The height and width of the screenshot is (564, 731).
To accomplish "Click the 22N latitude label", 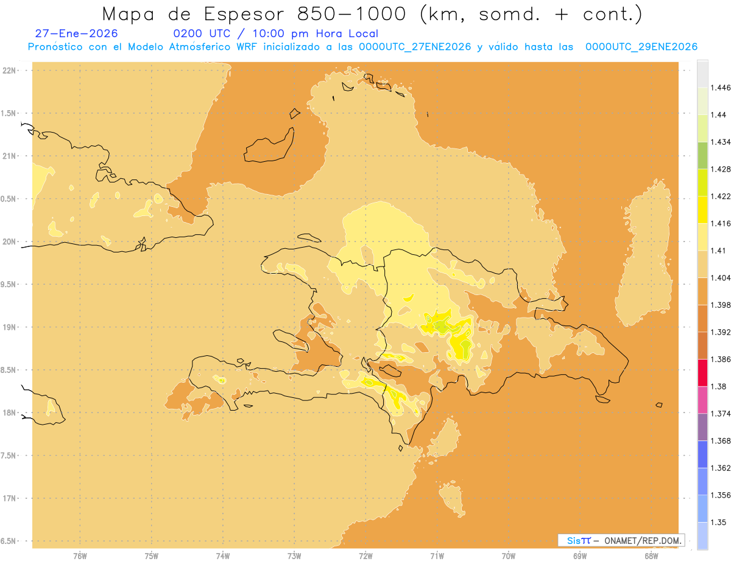I will (10, 71).
